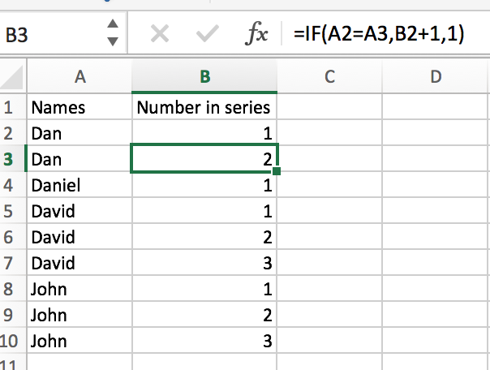Select row 10 header

point(11,341)
